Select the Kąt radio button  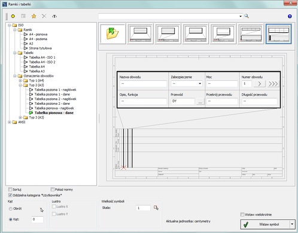pos(11,219)
